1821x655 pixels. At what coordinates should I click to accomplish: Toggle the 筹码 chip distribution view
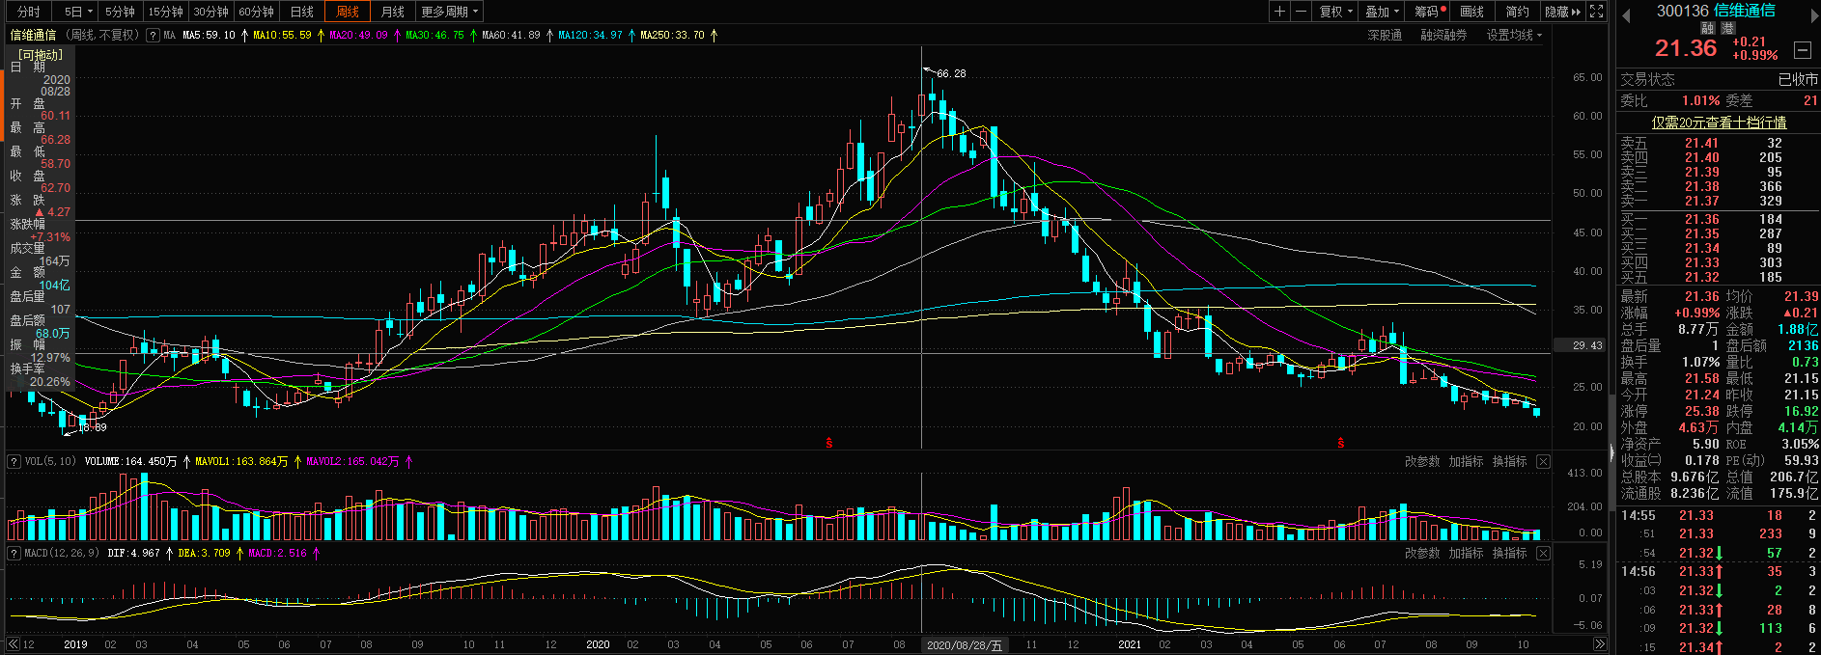pos(1429,12)
